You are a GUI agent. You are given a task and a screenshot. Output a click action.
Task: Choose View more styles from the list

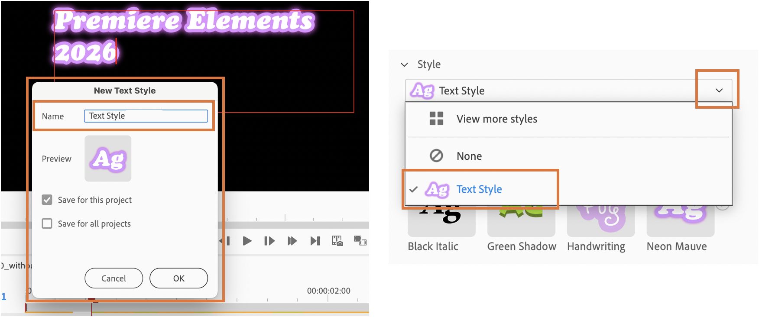568,119
